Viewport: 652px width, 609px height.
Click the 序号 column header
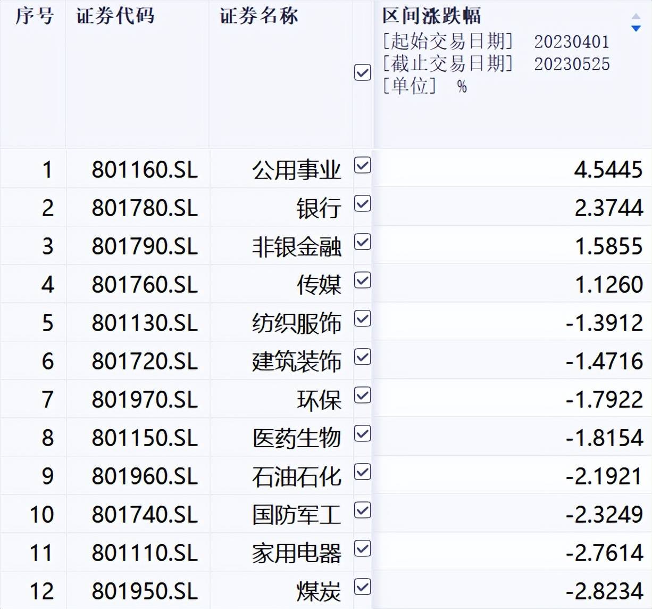[x=35, y=16]
